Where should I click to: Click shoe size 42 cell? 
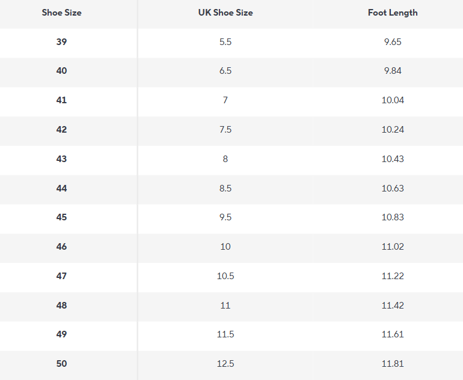[61, 130]
